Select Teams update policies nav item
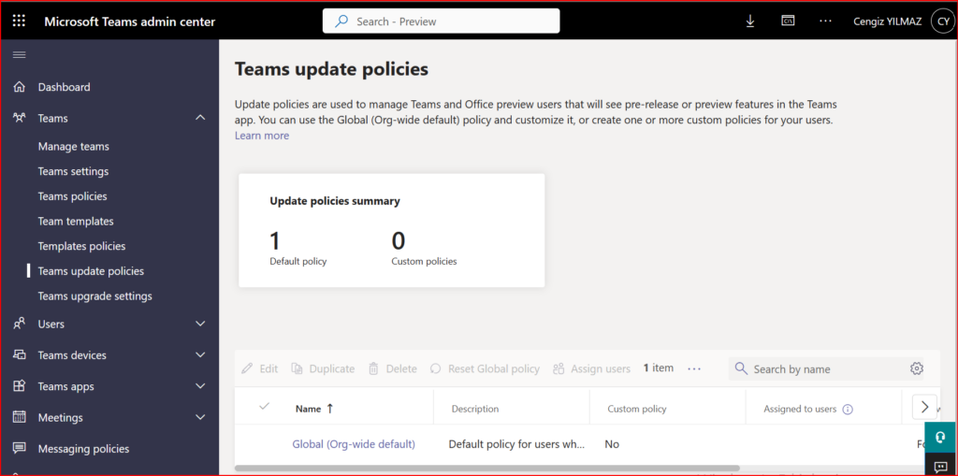 tap(91, 271)
